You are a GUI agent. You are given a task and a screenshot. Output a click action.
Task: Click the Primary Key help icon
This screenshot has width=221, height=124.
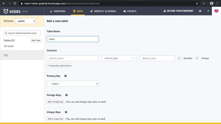pos(66,76)
